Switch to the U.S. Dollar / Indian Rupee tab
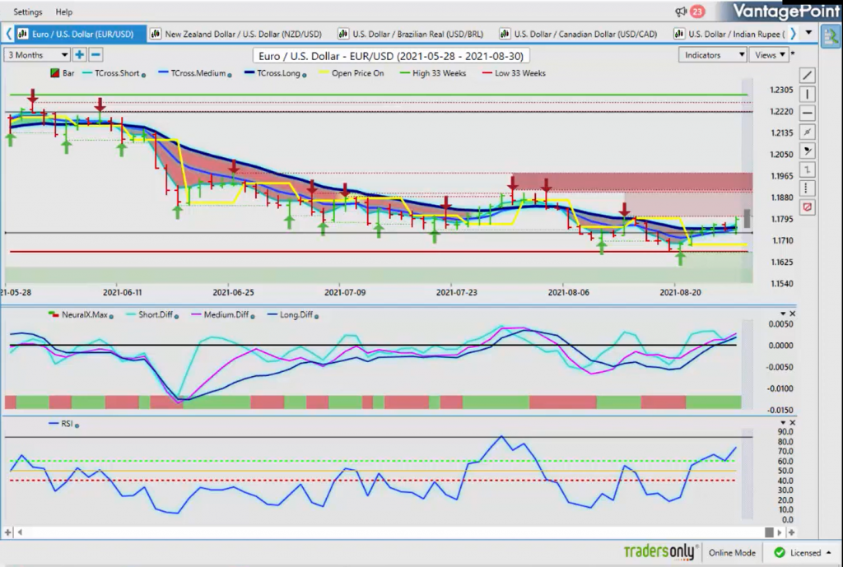This screenshot has height=567, width=843. coord(729,34)
